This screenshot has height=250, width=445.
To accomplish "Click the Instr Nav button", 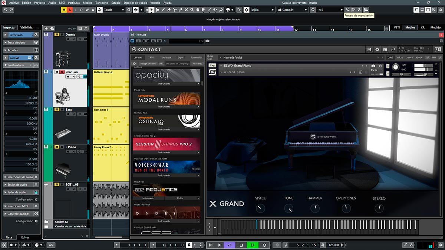I will pyautogui.click(x=198, y=64).
